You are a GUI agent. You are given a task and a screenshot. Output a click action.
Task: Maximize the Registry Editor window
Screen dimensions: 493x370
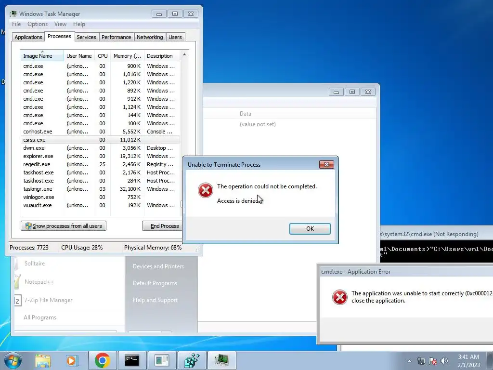(352, 92)
